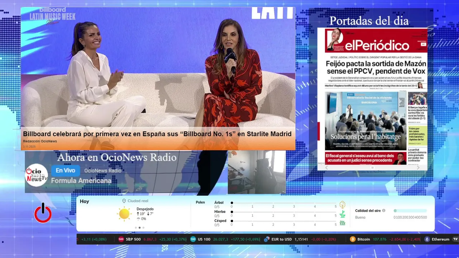The image size is (459, 258).
Task: Click the S&P 500 ticker icon
Action: [x=121, y=239]
